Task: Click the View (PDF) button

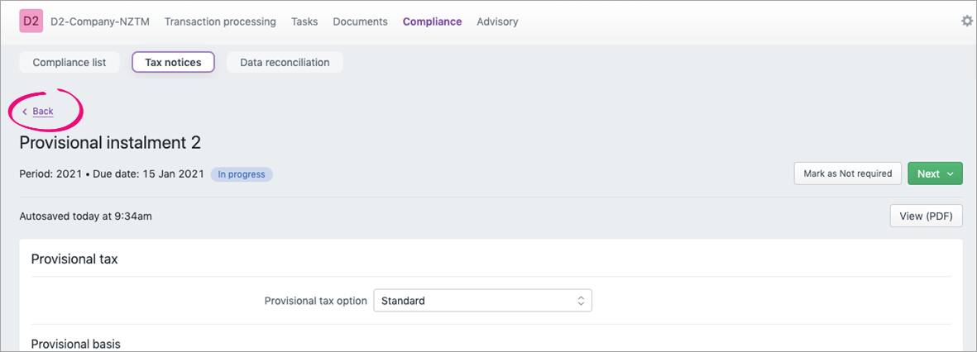Action: click(926, 216)
